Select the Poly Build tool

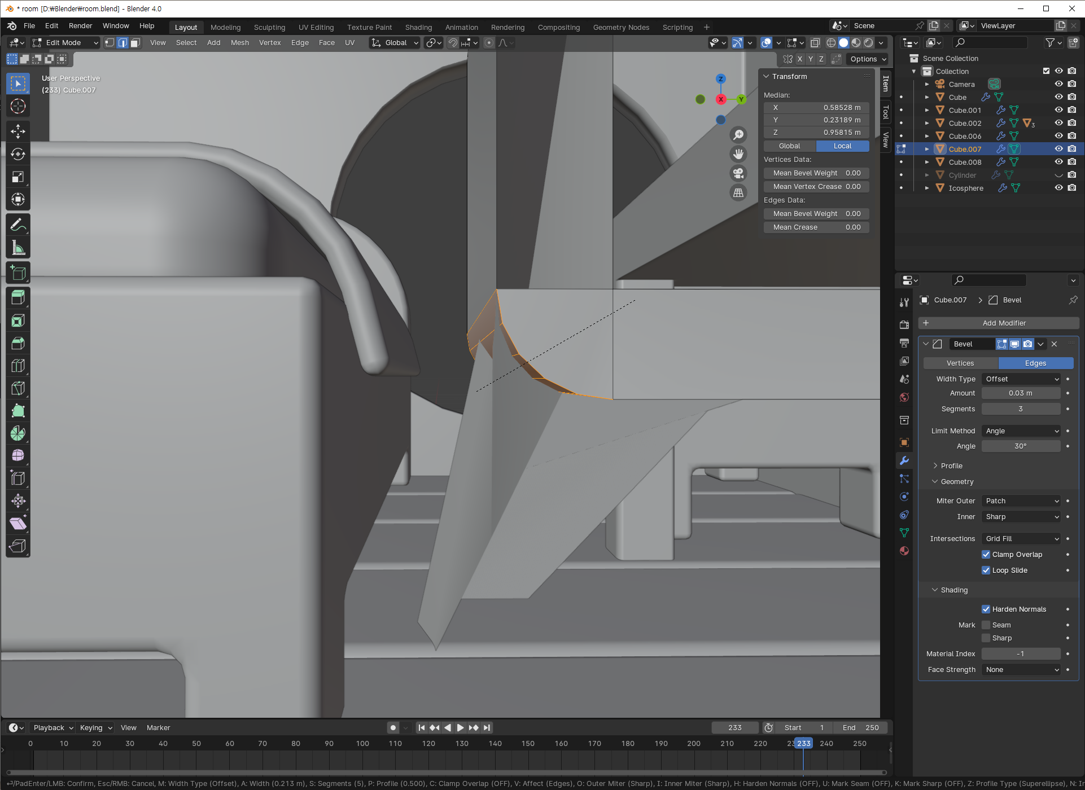(x=18, y=411)
